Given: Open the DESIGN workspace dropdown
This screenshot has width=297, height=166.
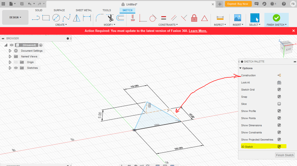Looking at the screenshot, I should click(15, 17).
